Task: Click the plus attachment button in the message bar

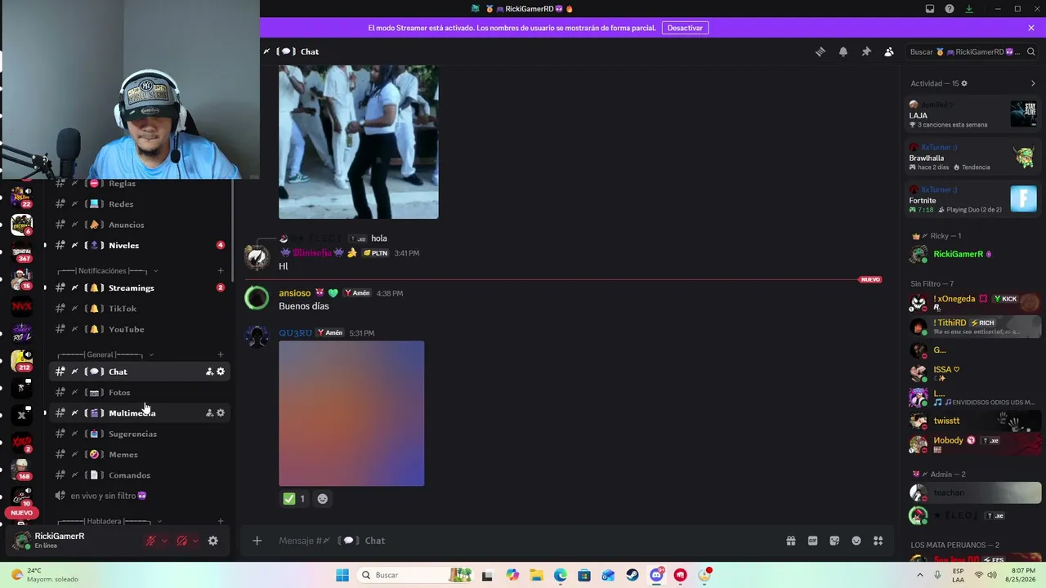Action: [x=257, y=541]
